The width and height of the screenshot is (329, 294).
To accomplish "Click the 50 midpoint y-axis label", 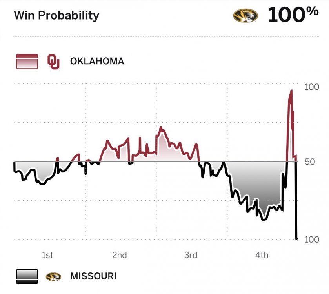I will pyautogui.click(x=310, y=161).
